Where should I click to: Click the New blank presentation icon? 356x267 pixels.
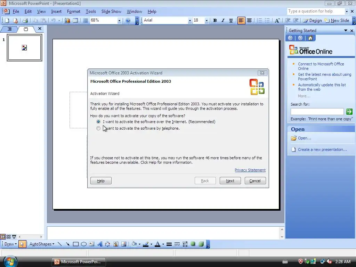point(7,21)
